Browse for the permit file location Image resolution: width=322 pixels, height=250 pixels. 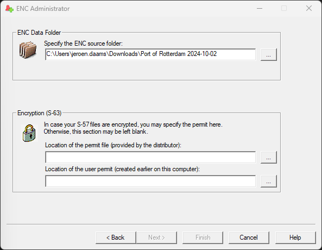click(269, 157)
